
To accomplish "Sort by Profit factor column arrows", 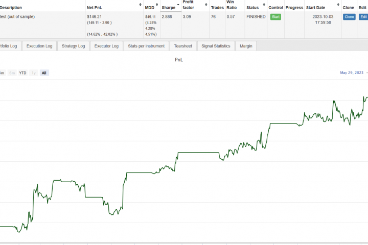I will [x=206, y=5].
